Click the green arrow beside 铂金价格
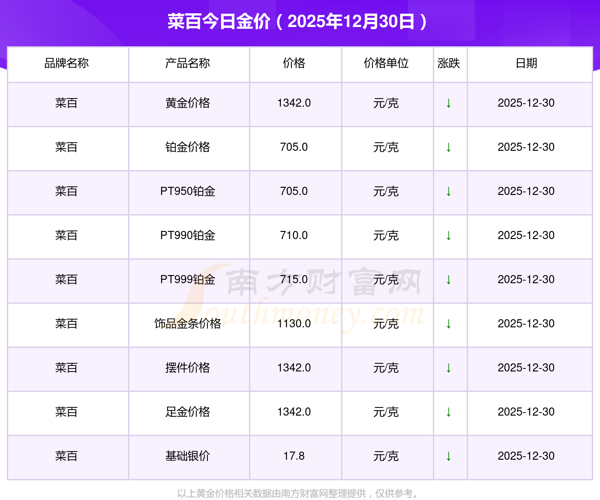The height and width of the screenshot is (500, 600). tap(448, 147)
